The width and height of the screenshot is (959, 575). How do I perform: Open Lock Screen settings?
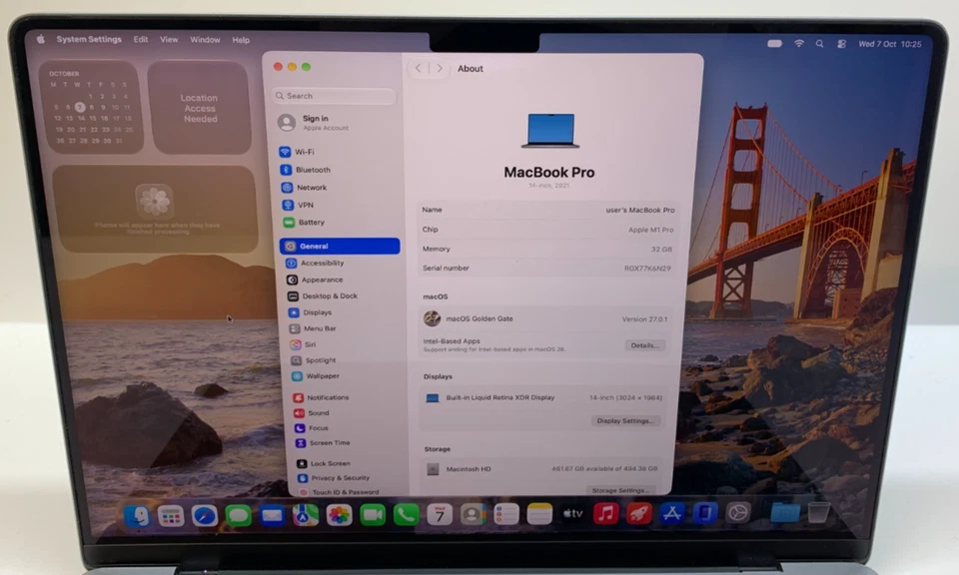(324, 463)
